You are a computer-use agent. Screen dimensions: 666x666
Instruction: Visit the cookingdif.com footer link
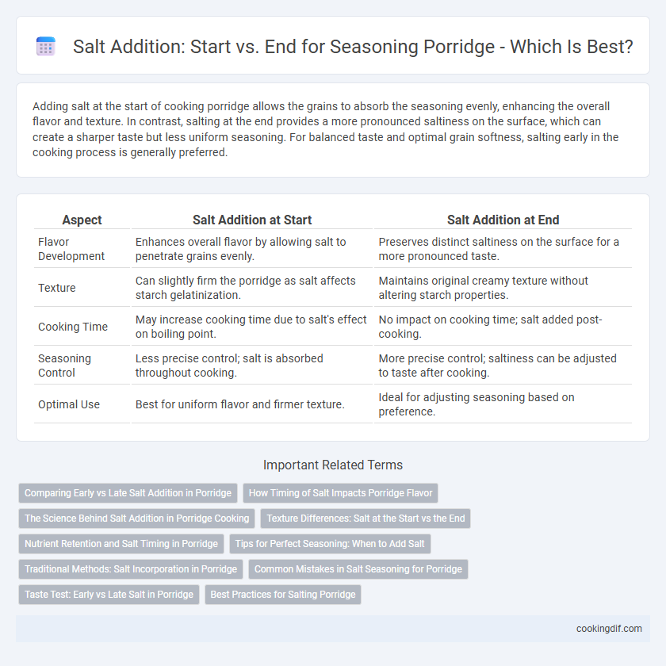click(609, 629)
